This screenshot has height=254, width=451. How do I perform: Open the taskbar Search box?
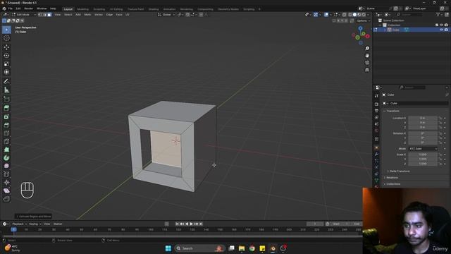[x=199, y=248]
